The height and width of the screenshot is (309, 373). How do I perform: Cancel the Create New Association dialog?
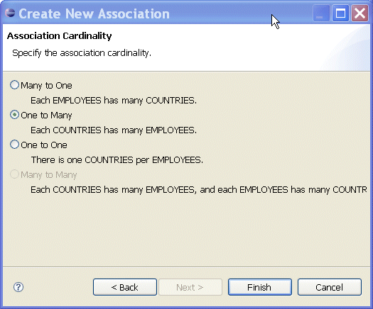pyautogui.click(x=330, y=287)
